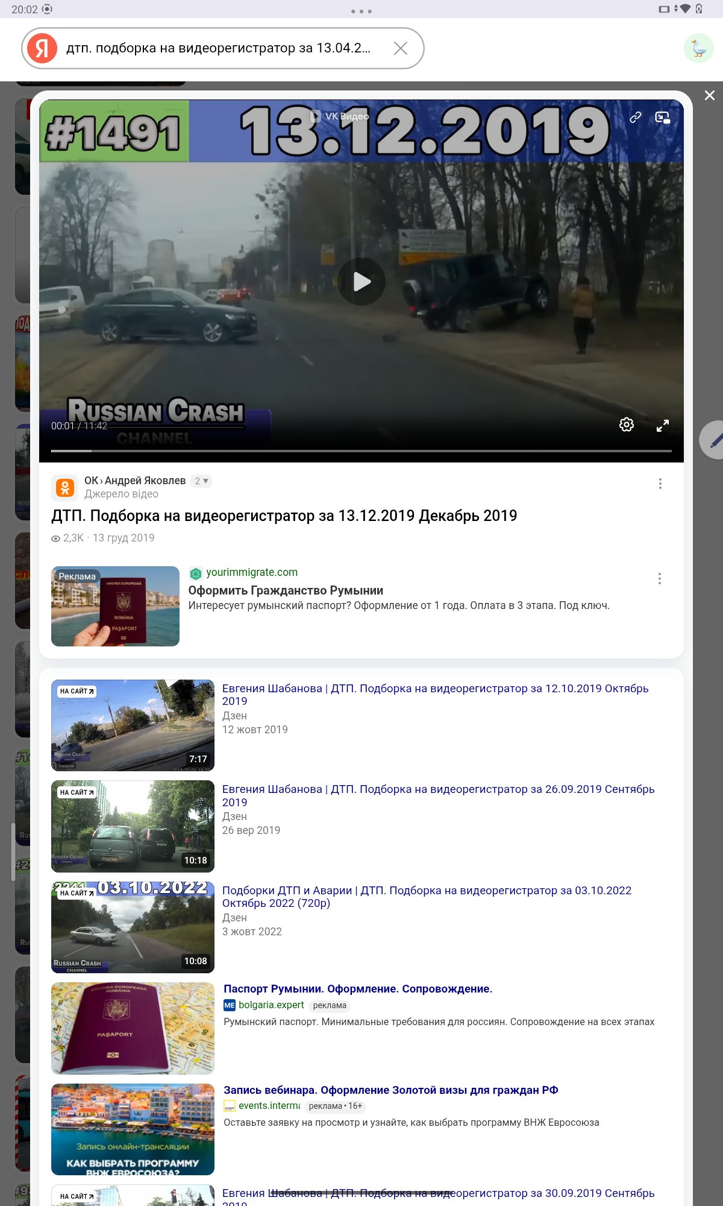
Task: Expand the sources count dropdown '2'
Action: (201, 481)
